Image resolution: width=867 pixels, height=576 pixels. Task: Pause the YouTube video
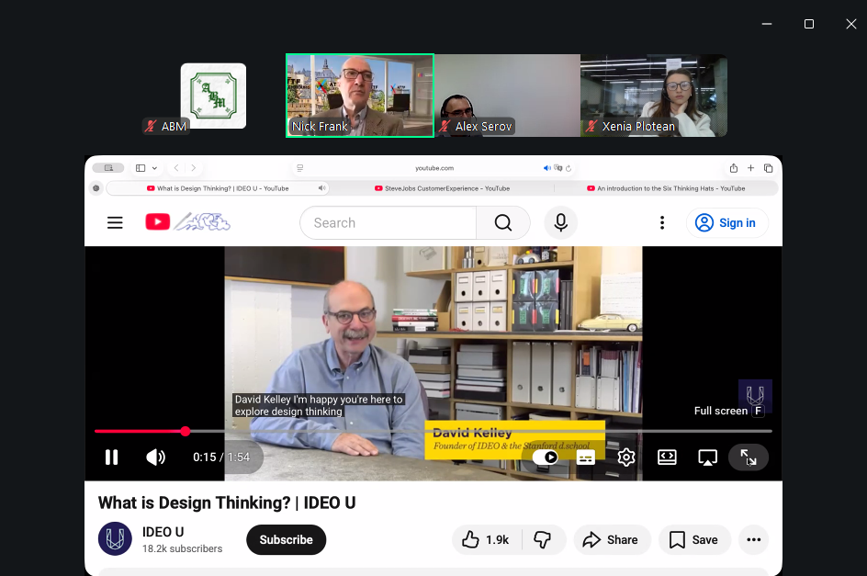111,457
